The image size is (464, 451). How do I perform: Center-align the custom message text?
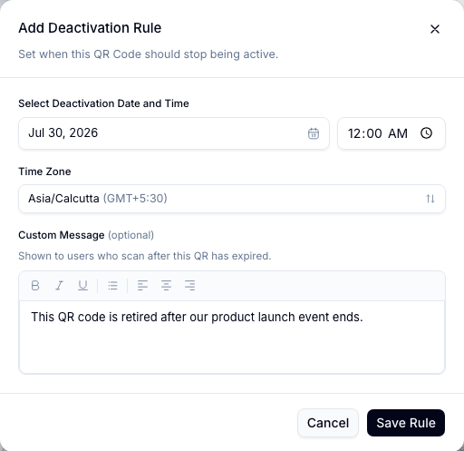166,286
